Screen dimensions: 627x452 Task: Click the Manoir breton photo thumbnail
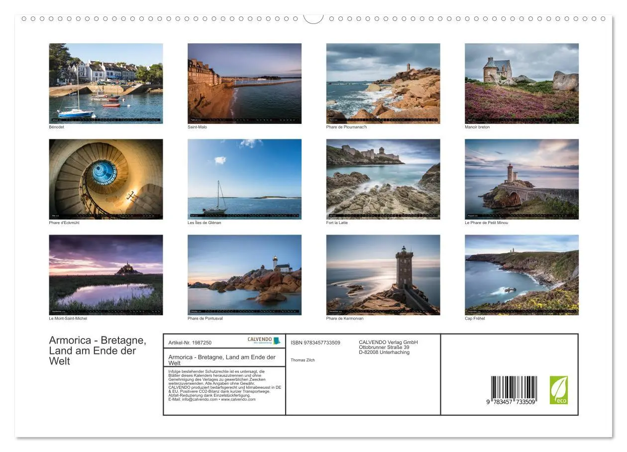coord(522,83)
